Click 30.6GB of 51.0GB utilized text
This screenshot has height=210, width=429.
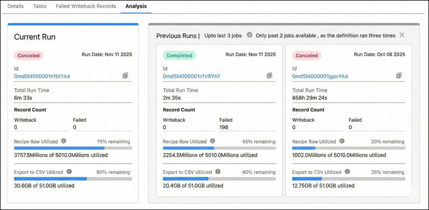click(x=44, y=186)
